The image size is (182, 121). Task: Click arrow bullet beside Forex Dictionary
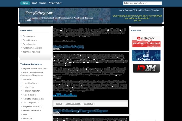click(21, 40)
